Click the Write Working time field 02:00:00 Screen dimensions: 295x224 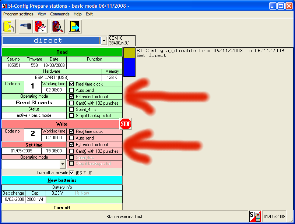(x=54, y=138)
